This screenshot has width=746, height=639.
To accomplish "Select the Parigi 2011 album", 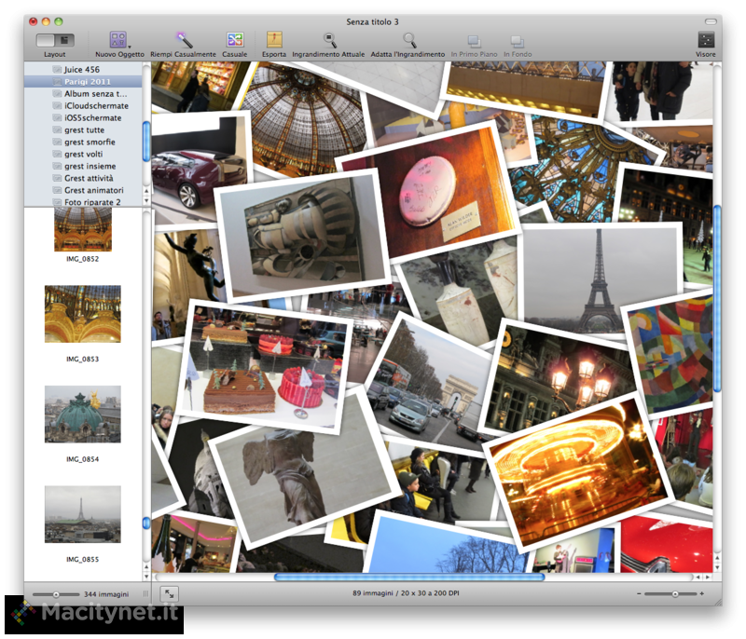I will 83,82.
